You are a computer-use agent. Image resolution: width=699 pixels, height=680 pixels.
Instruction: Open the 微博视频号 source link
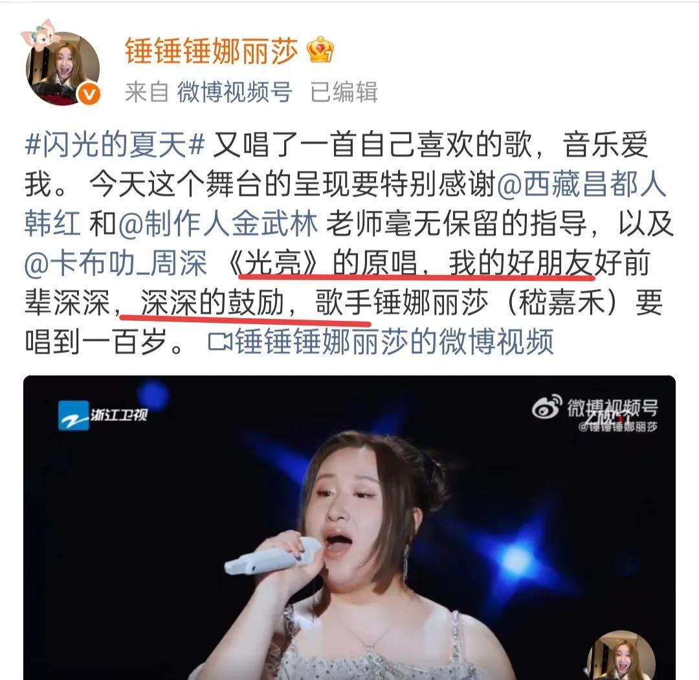coord(234,92)
